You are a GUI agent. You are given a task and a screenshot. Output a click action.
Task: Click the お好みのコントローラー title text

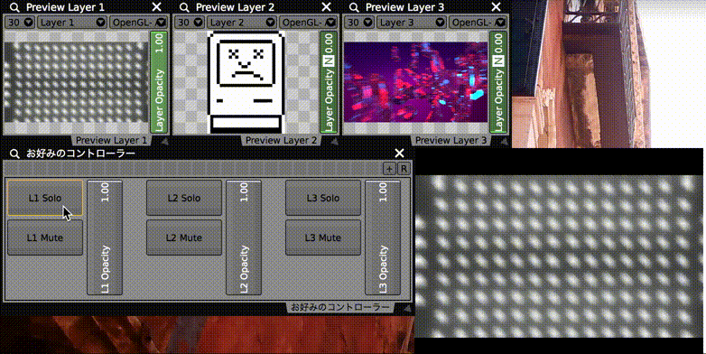click(x=80, y=154)
